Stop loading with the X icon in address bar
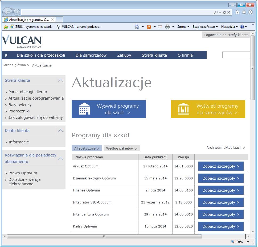 (228, 12)
